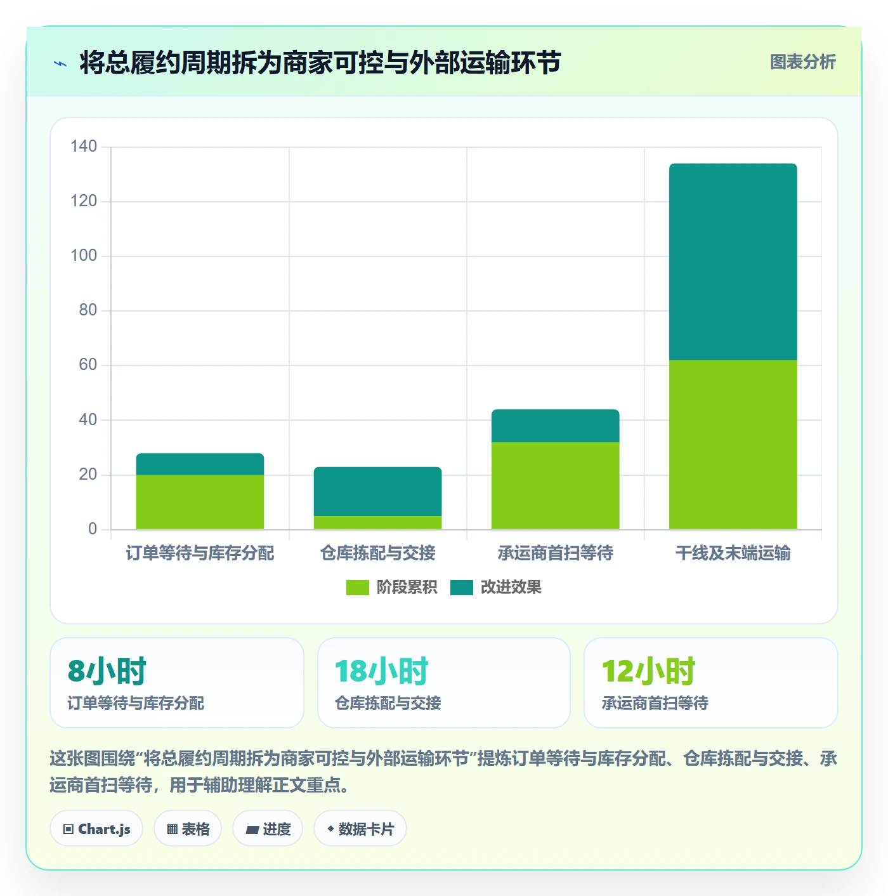The height and width of the screenshot is (896, 888).
Task: Select the 表格 tag chip
Action: (188, 829)
